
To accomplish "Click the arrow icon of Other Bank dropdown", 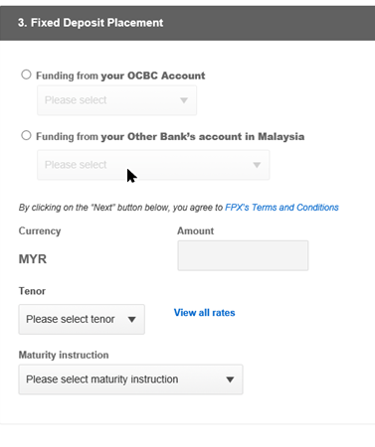I will (257, 165).
